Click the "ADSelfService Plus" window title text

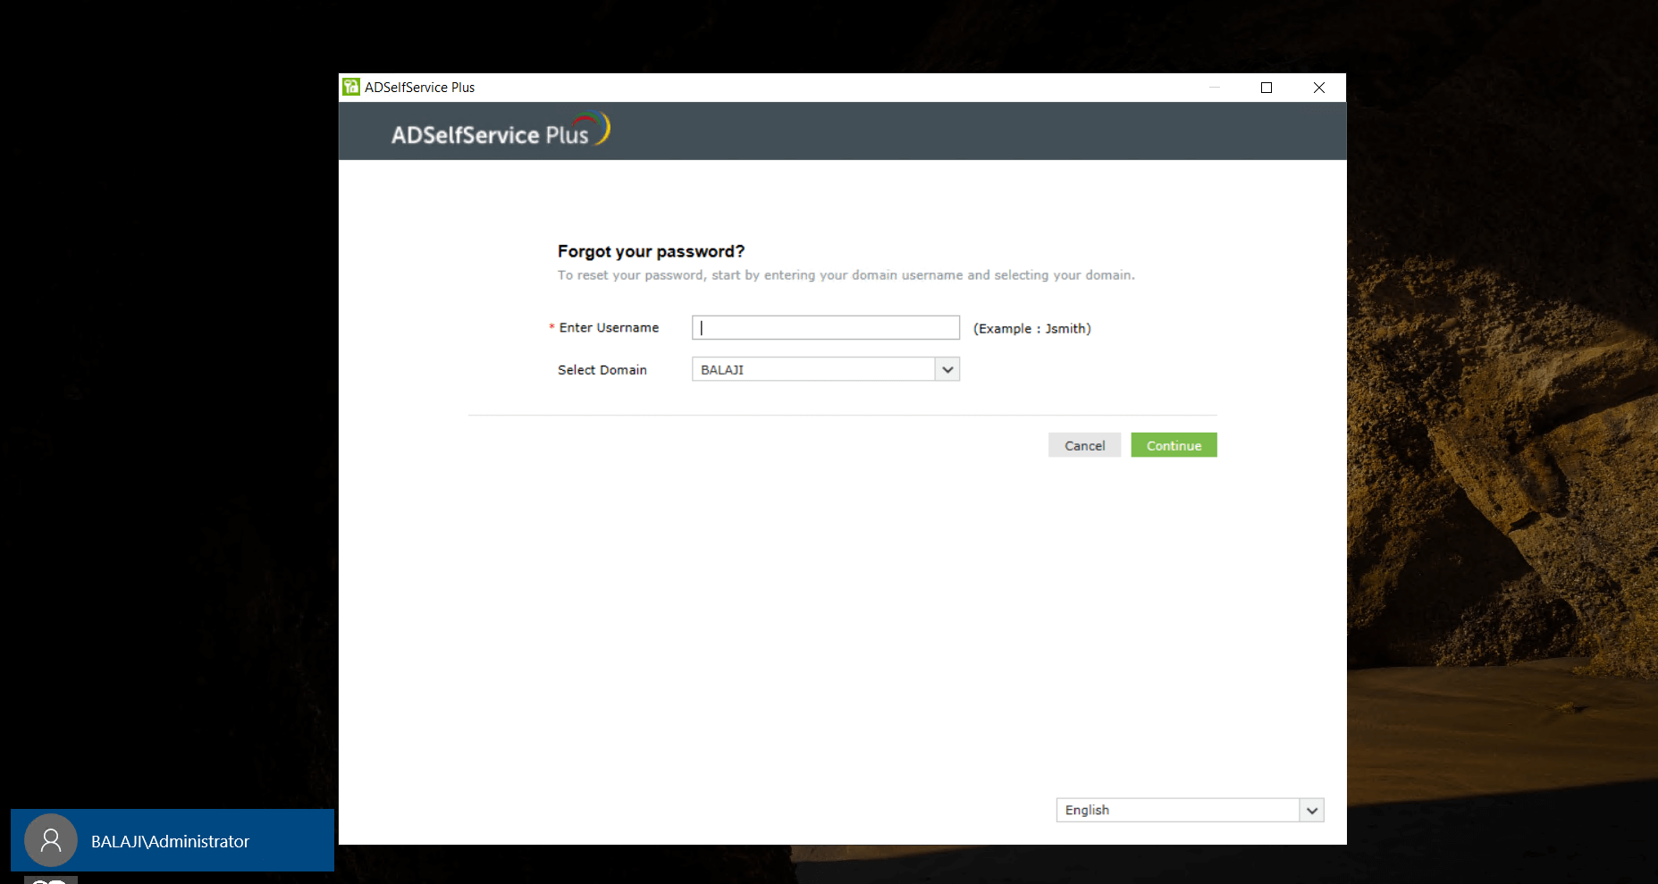(419, 88)
